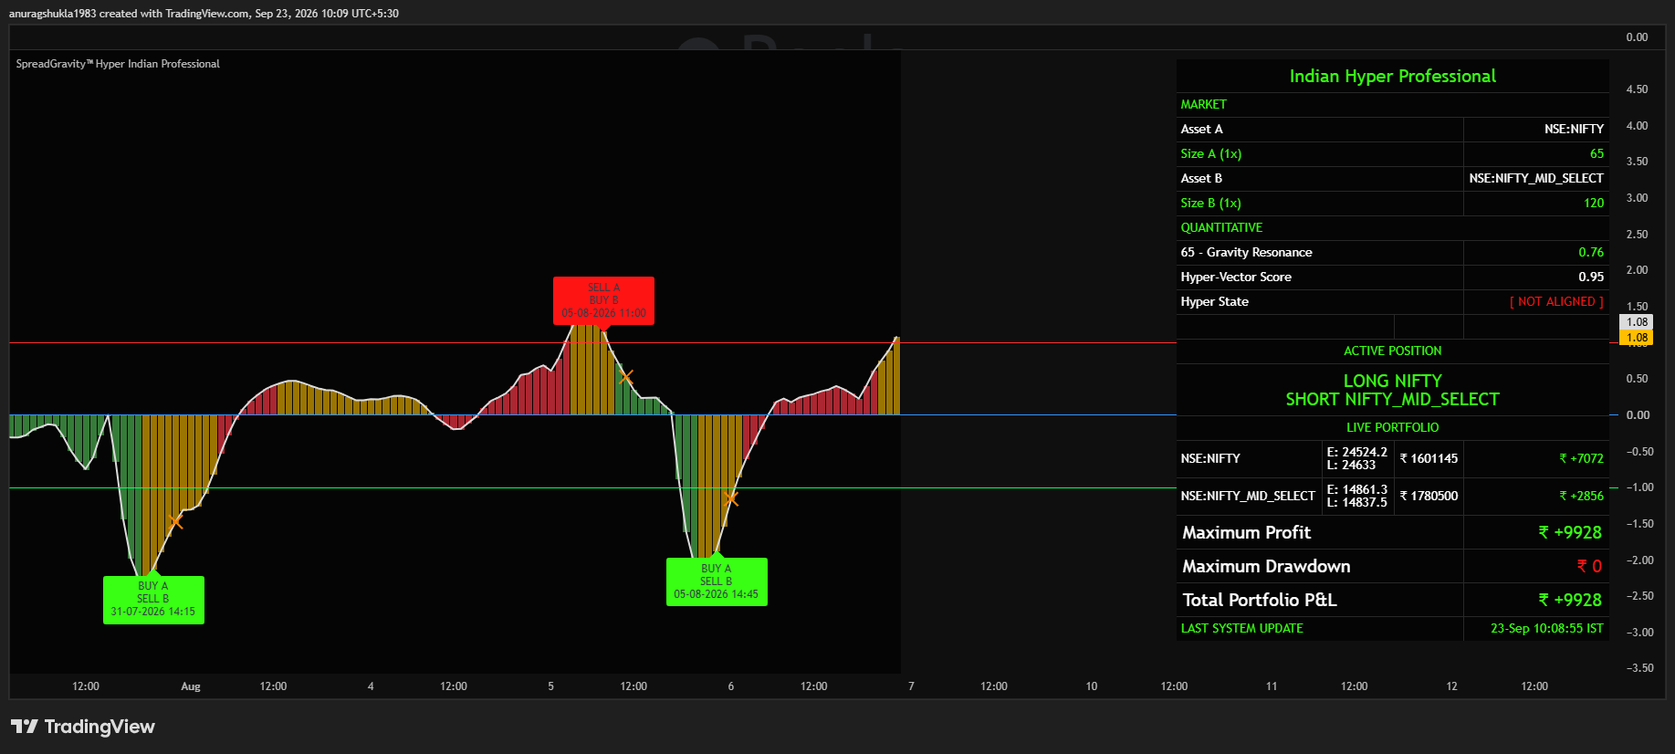Click the orange 1.08 price scale label
Screen dimensions: 1675x754
coord(1636,338)
